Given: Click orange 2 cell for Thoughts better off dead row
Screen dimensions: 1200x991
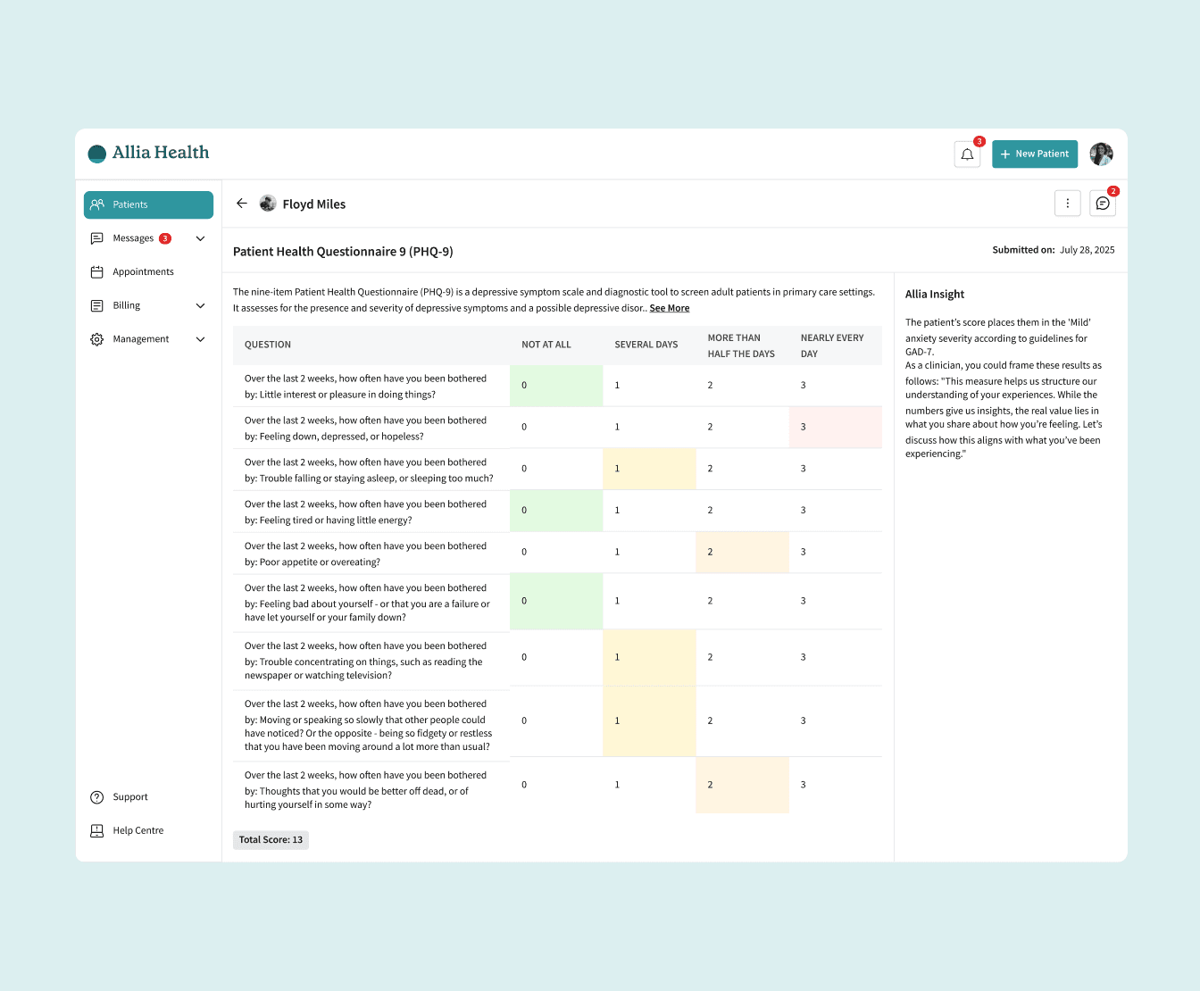Looking at the screenshot, I should [742, 785].
